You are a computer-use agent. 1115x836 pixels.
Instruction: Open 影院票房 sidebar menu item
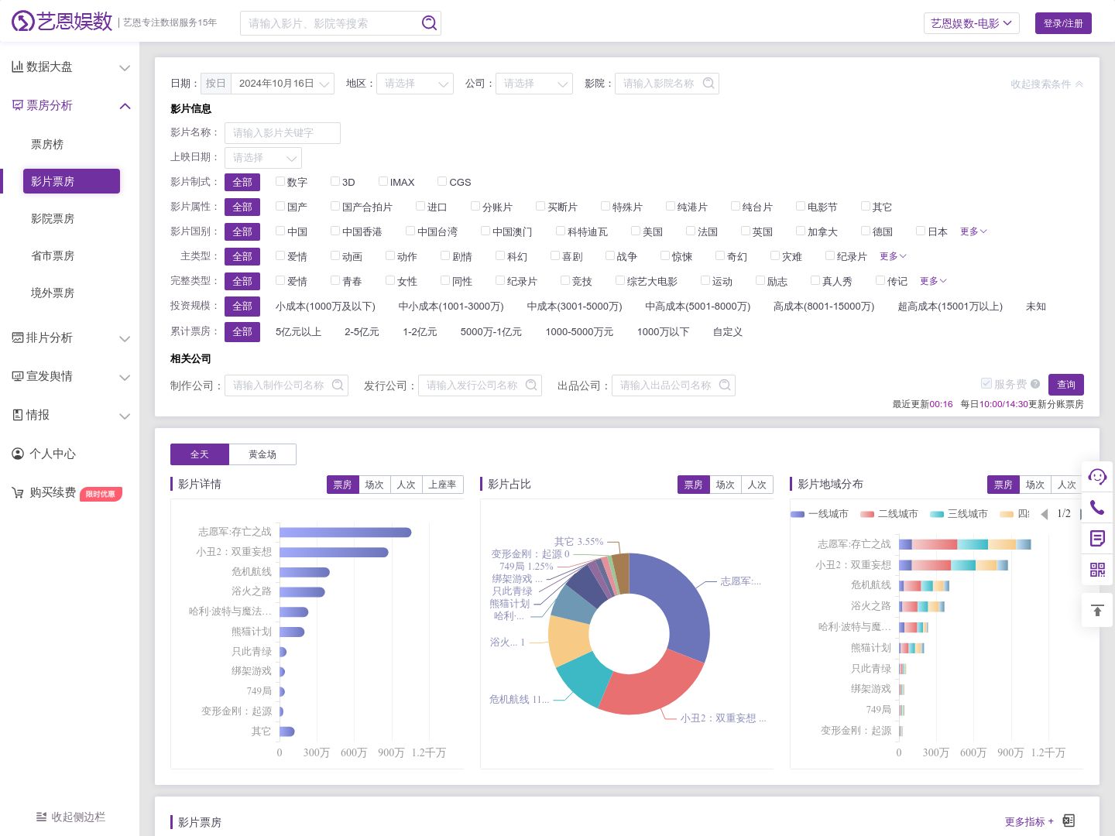(x=53, y=219)
